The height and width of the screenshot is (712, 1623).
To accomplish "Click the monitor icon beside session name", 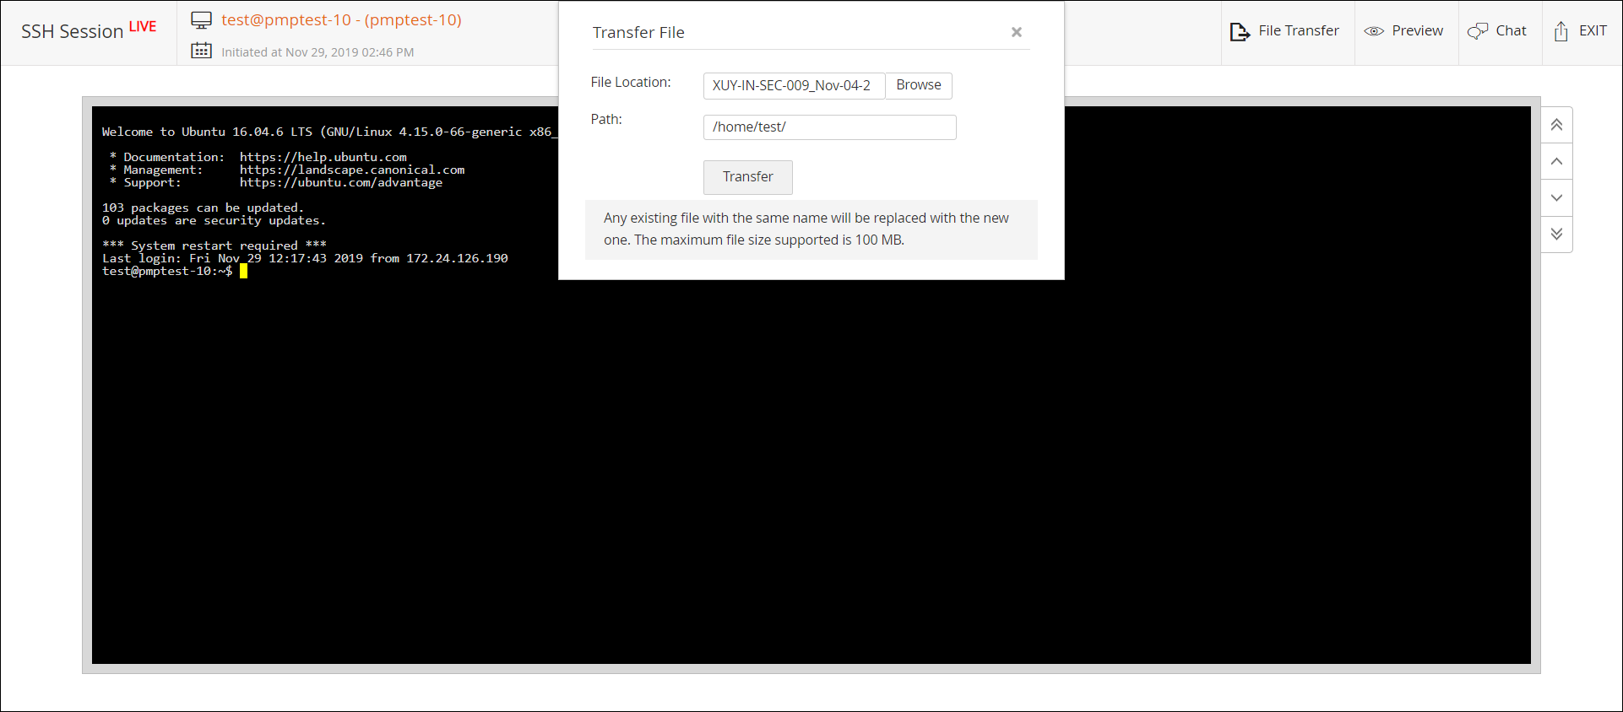I will click(201, 20).
